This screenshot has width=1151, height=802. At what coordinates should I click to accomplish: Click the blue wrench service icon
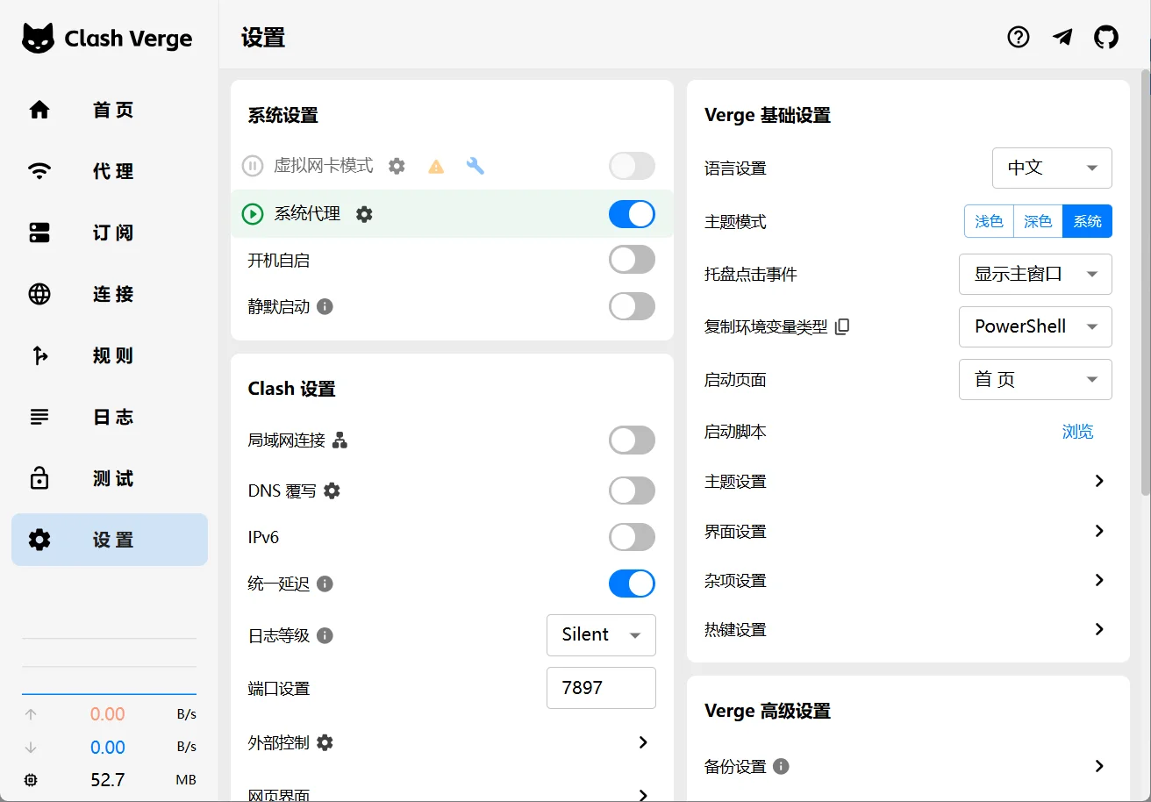475,166
